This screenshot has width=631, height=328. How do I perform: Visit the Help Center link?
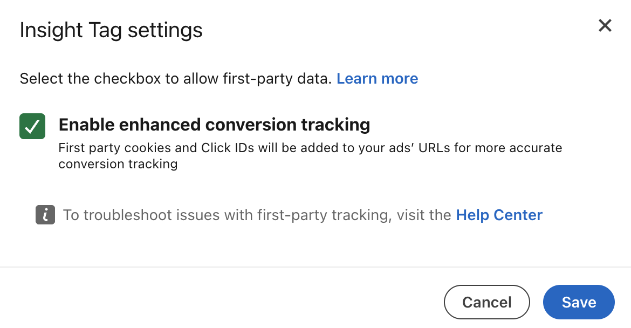click(x=499, y=215)
